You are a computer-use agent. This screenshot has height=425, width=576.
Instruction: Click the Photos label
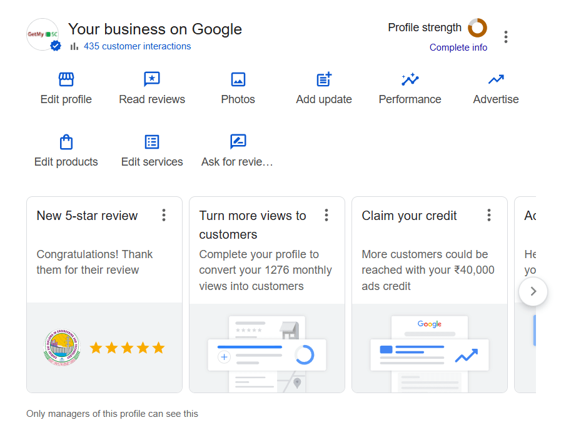click(238, 99)
